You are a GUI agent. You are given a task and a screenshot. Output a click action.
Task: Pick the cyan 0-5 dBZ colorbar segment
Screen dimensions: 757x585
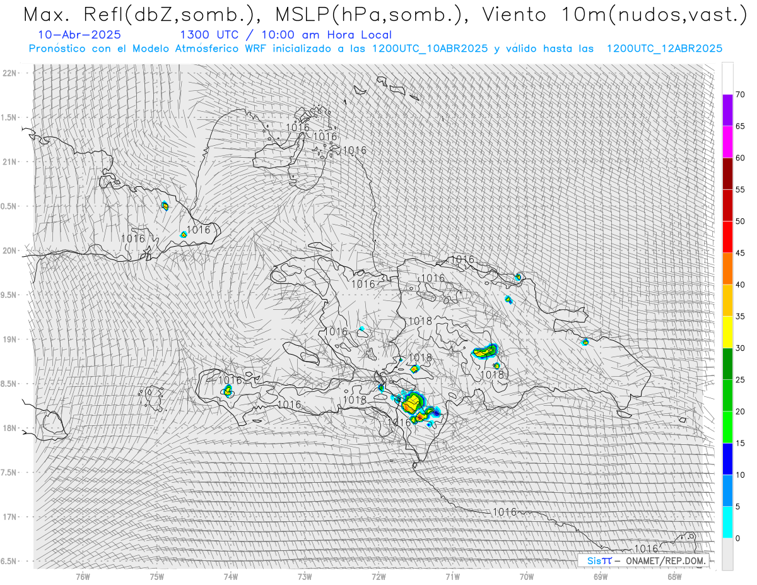[727, 522]
